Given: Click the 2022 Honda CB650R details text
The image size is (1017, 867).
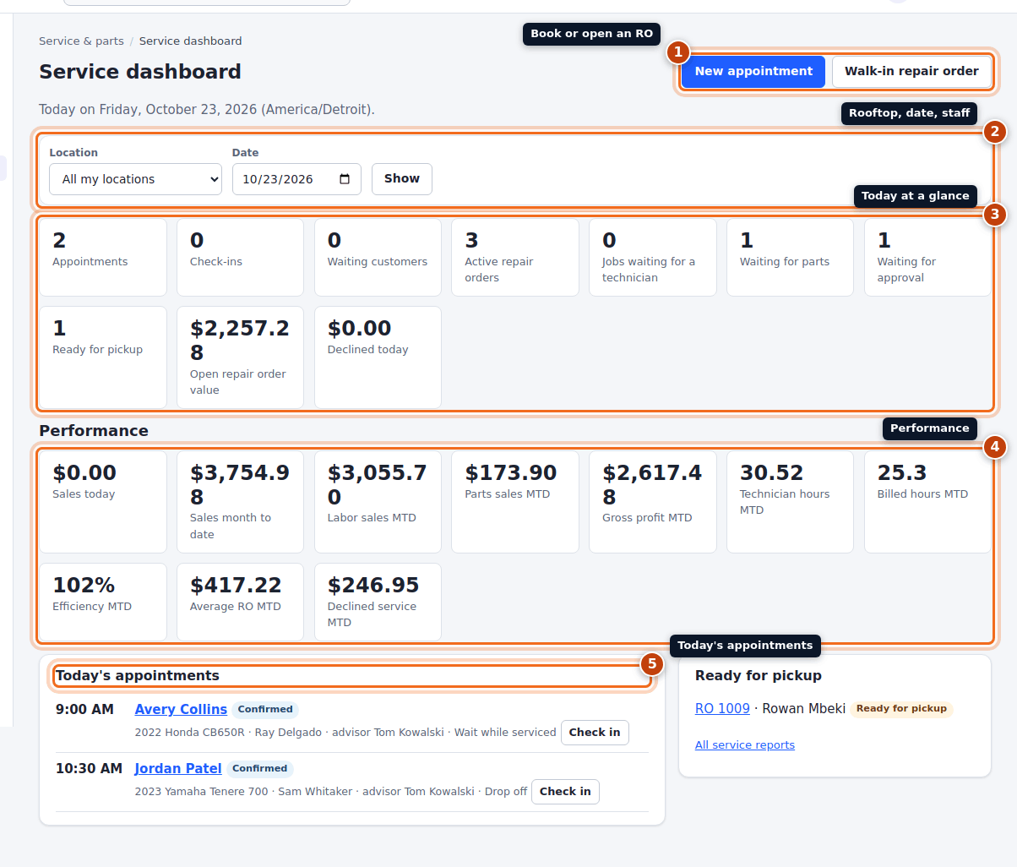Looking at the screenshot, I should click(x=345, y=733).
